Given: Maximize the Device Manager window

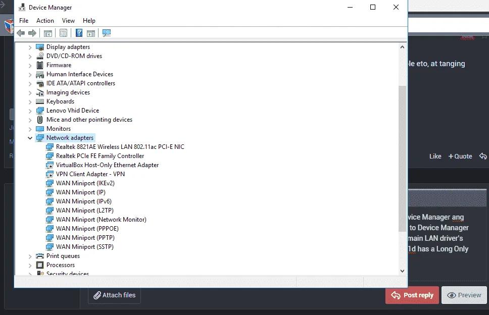Looking at the screenshot, I should click(373, 7).
